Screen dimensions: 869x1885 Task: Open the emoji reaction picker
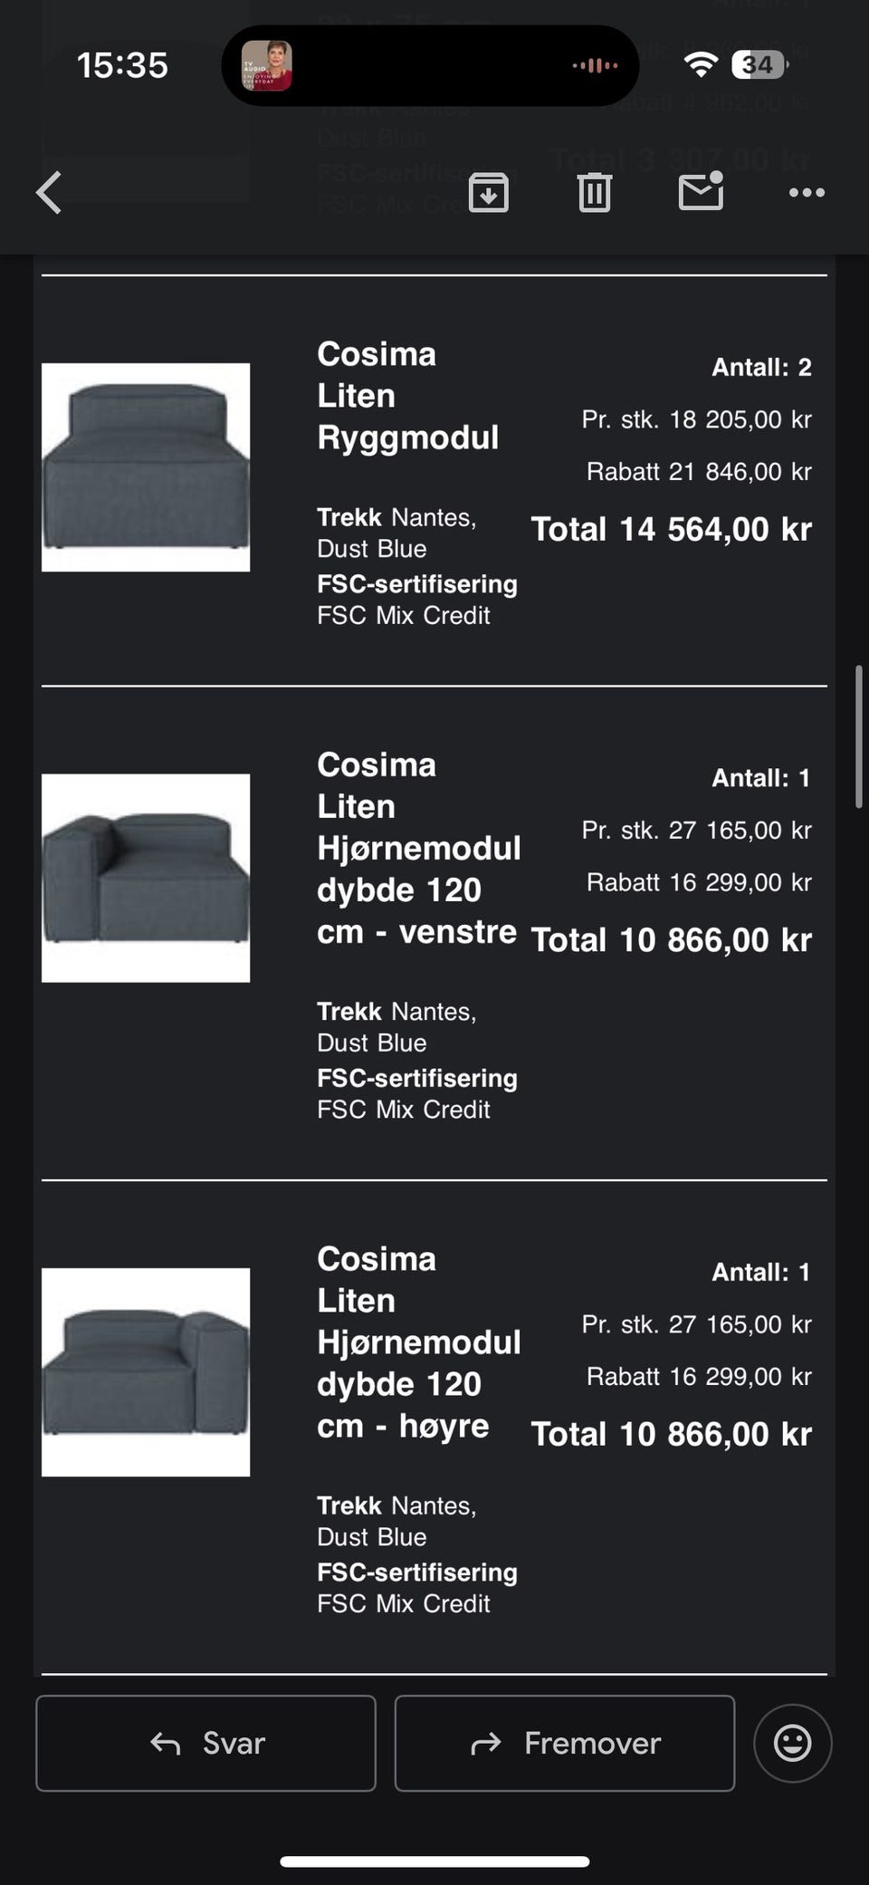point(792,1743)
